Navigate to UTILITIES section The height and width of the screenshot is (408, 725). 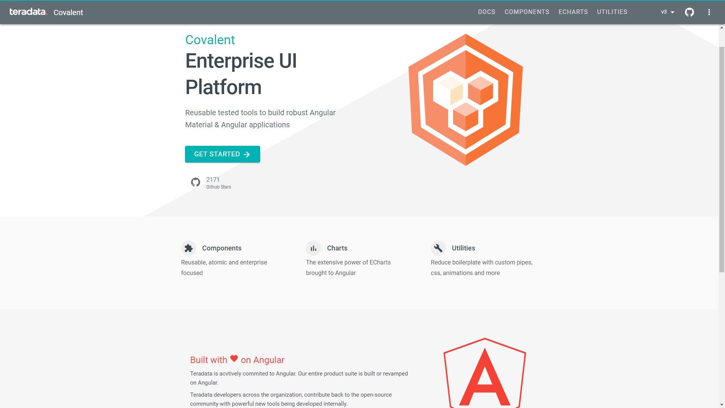click(612, 12)
